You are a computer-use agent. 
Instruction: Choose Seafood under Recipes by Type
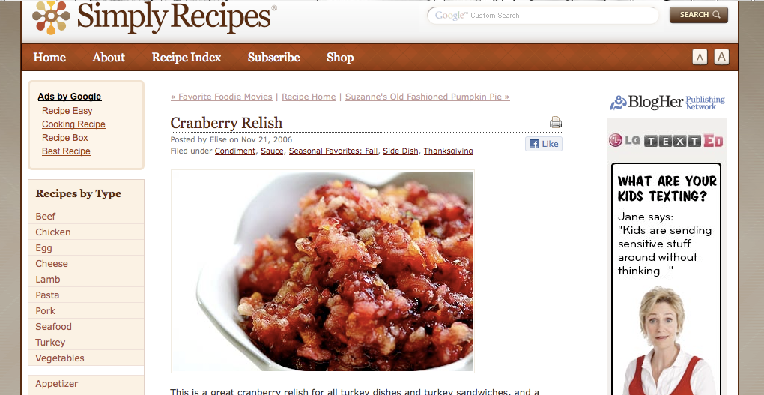pos(54,326)
